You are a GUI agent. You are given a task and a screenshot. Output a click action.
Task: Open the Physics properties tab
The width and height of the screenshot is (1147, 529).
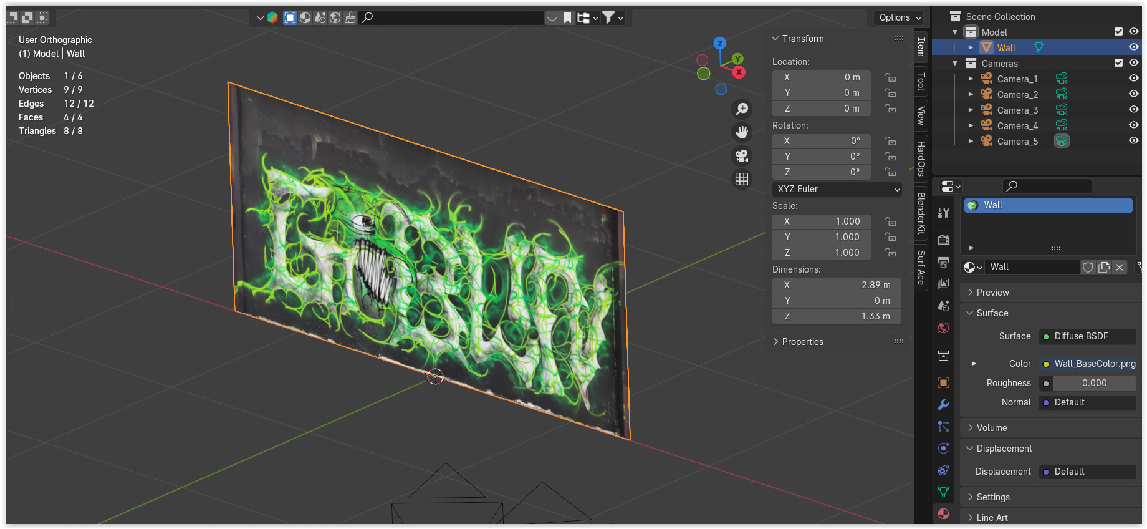944,448
